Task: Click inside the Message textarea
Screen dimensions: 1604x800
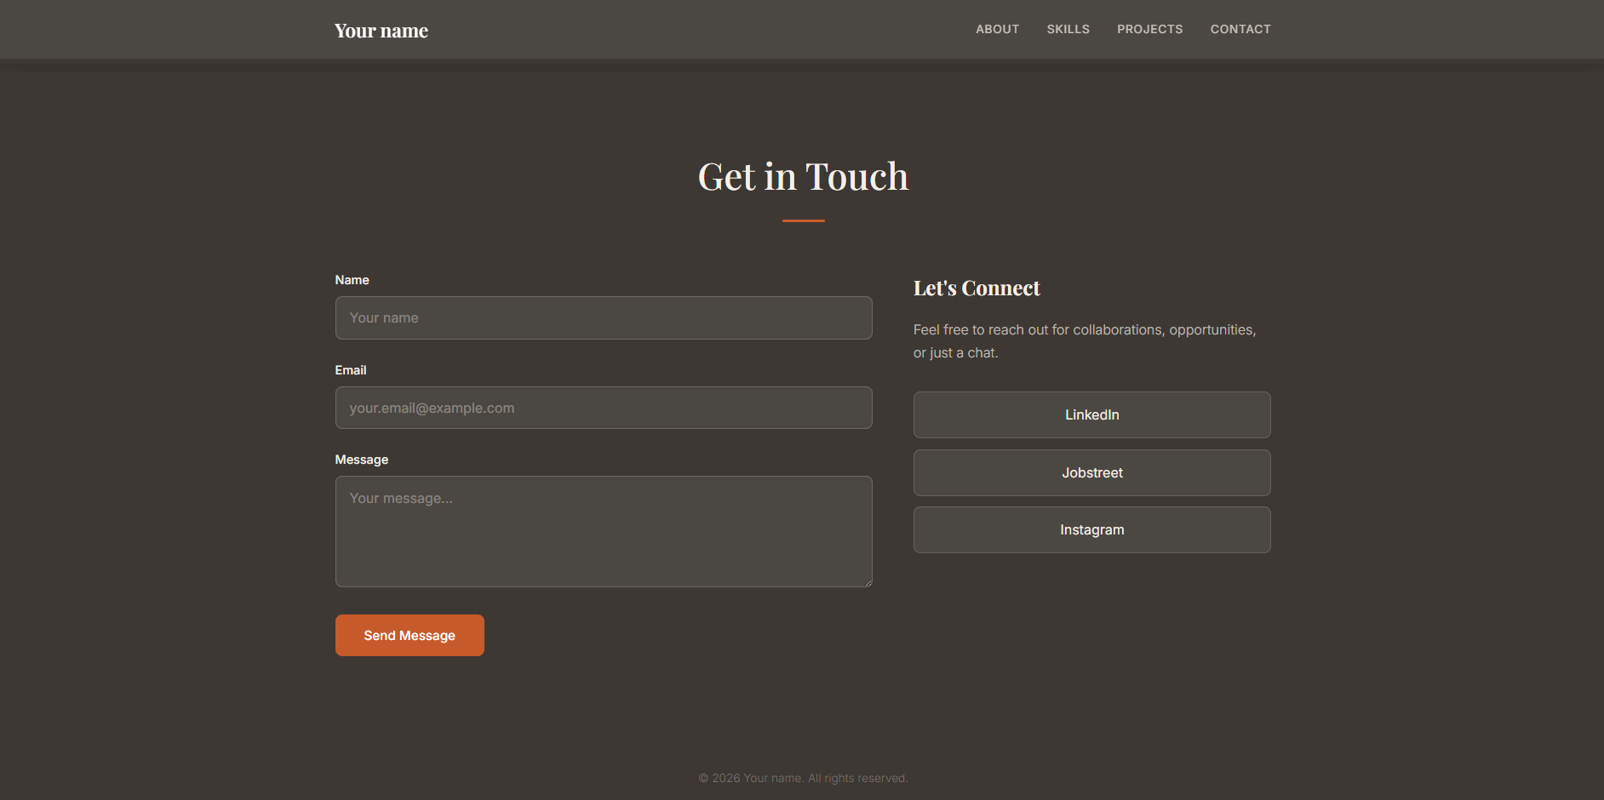Action: coord(604,531)
